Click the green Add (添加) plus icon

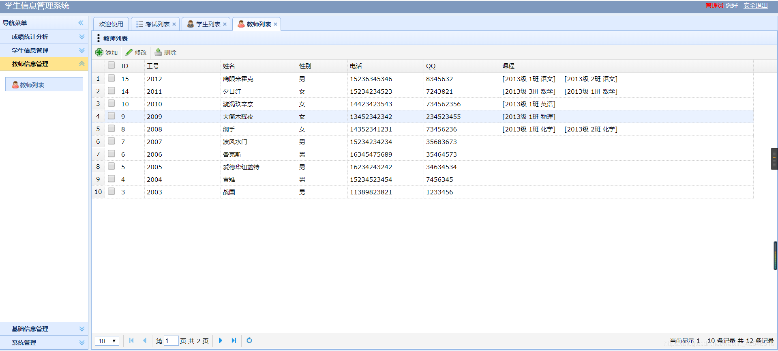99,52
